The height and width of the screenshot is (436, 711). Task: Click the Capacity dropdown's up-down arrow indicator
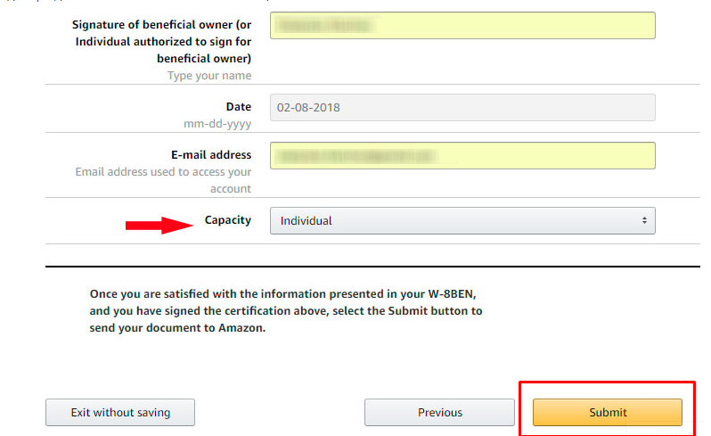(x=643, y=220)
